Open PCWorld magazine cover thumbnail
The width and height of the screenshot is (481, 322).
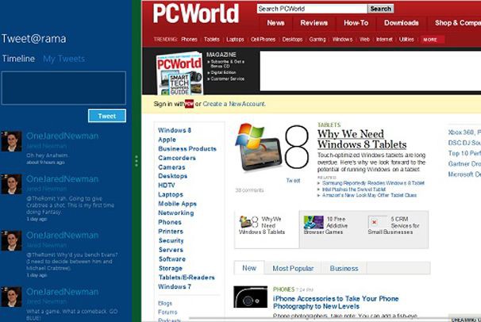click(179, 73)
